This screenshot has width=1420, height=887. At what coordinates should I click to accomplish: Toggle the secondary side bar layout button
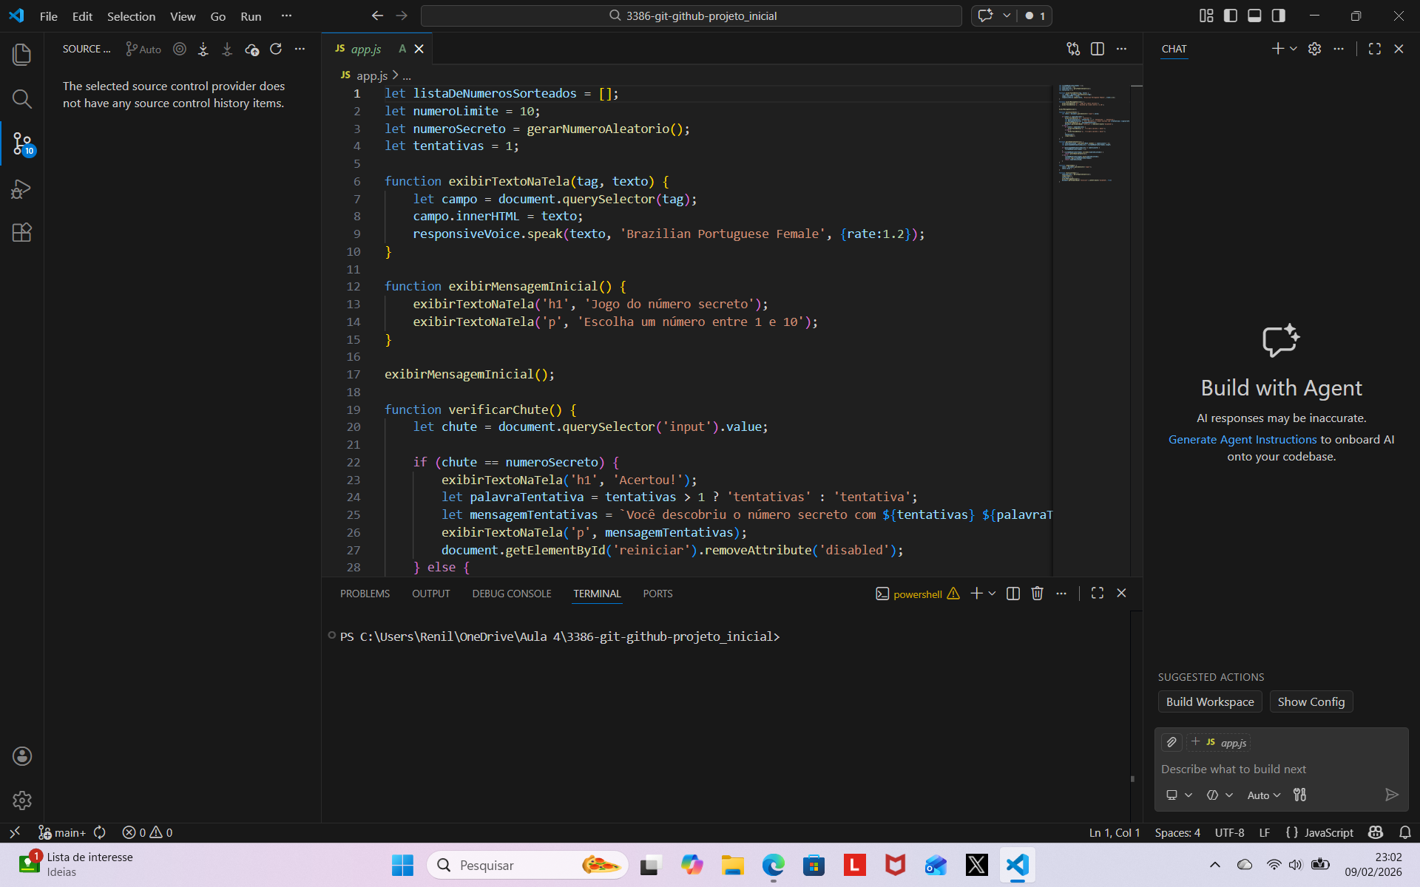(x=1278, y=16)
